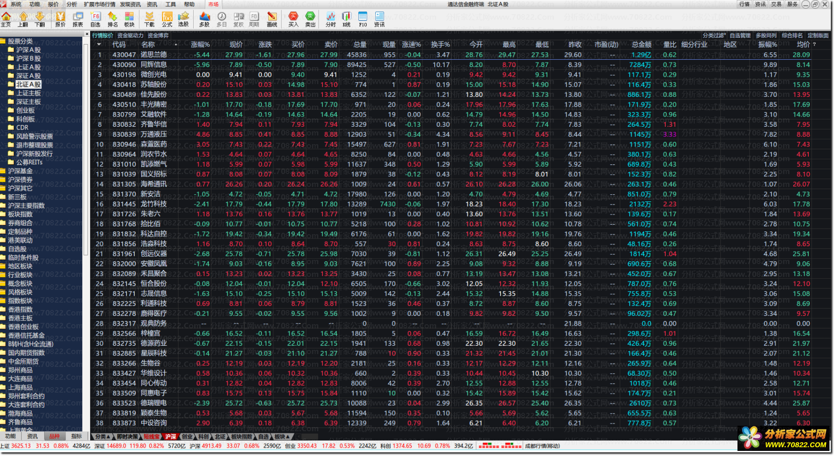Expand the 分类▲ bottom tab menu
The image size is (835, 456).
[103, 437]
